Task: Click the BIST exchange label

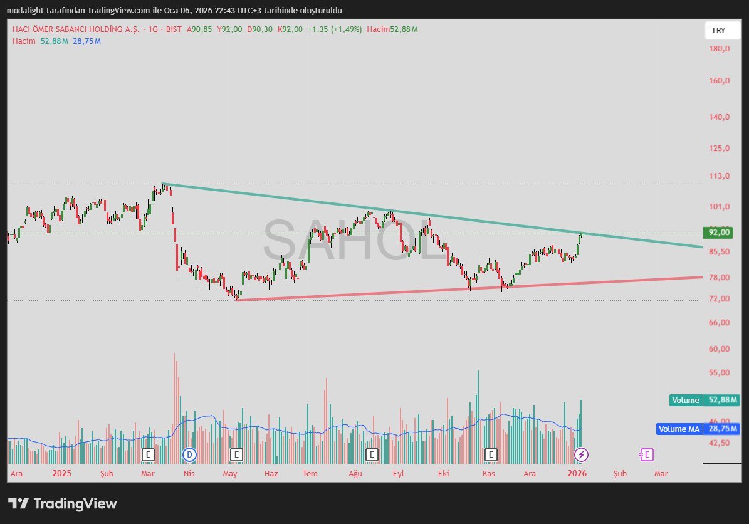Action: pyautogui.click(x=174, y=29)
